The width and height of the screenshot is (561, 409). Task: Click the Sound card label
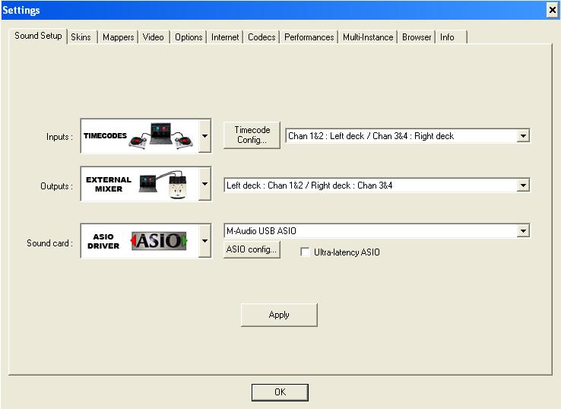pyautogui.click(x=49, y=243)
